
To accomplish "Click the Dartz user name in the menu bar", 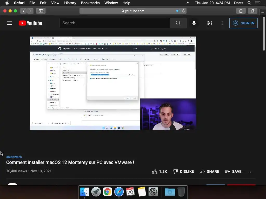I will (238, 3).
